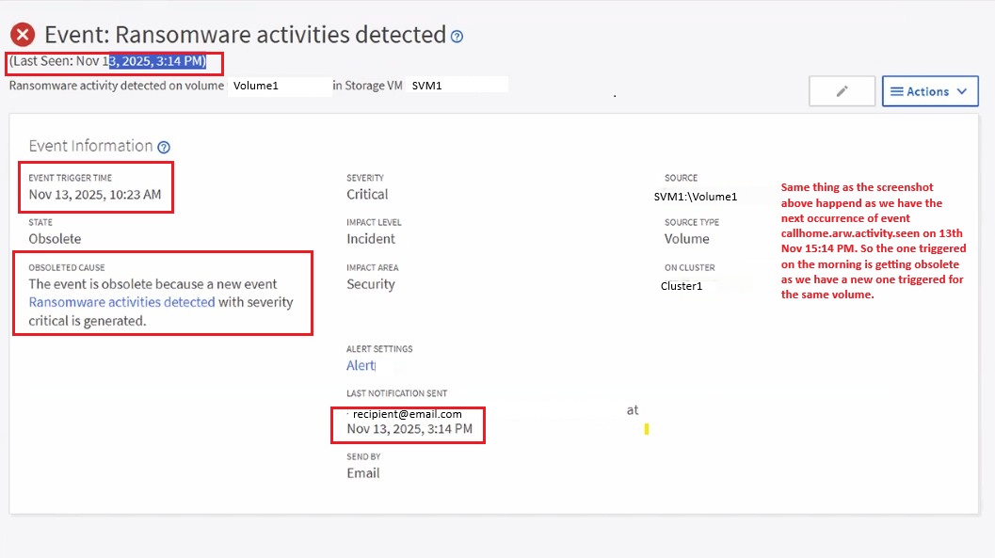Screen dimensions: 995x558
Task: Click the Cluster1 cluster name
Action: (x=682, y=286)
